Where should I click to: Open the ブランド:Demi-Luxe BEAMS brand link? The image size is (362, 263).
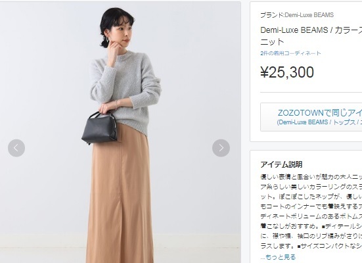coord(297,15)
